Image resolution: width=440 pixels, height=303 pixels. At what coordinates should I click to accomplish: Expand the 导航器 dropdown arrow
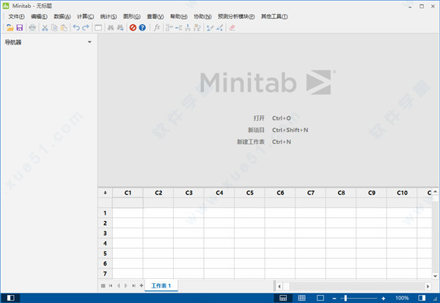tap(89, 42)
